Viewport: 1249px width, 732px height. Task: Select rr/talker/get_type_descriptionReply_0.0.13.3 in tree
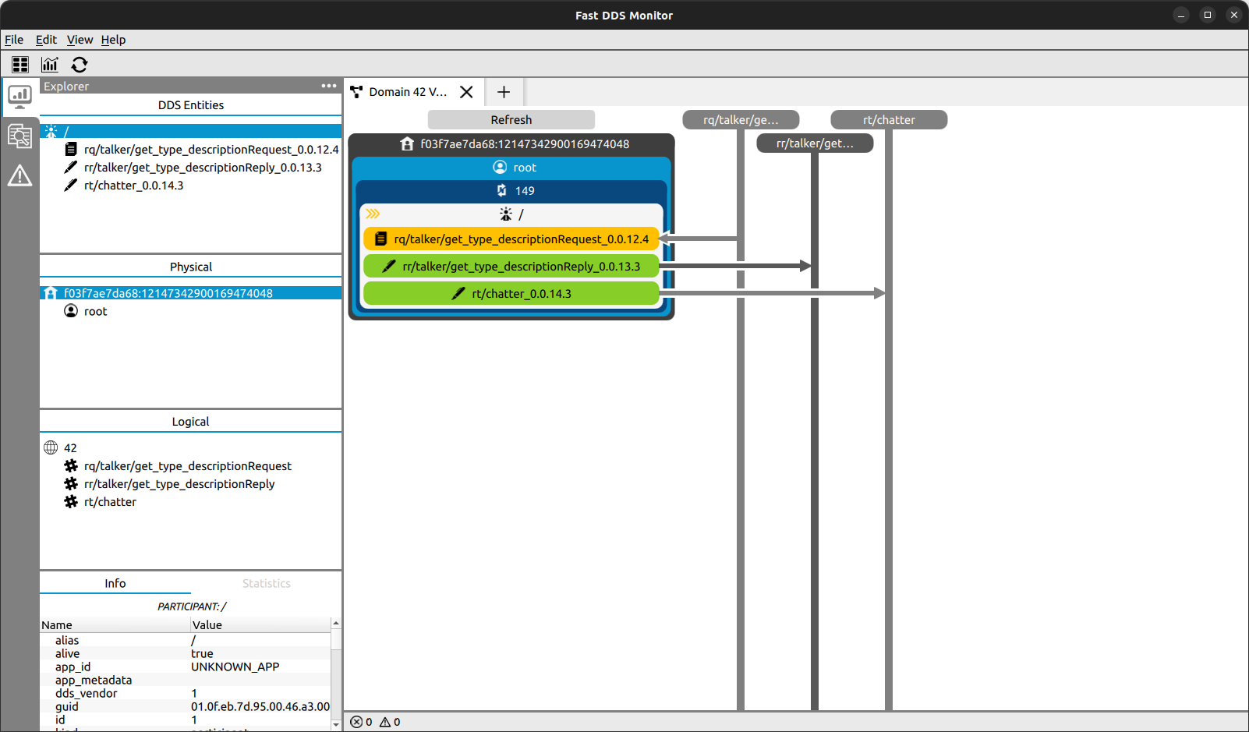click(x=203, y=167)
